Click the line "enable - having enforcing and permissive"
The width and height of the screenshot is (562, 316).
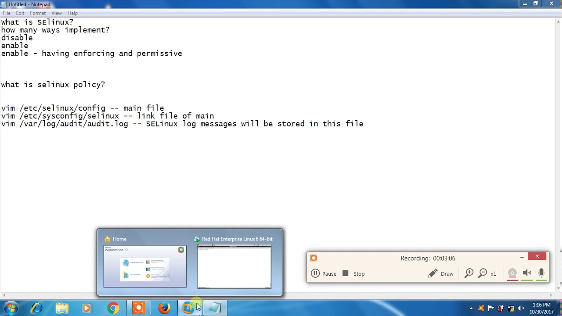[91, 54]
